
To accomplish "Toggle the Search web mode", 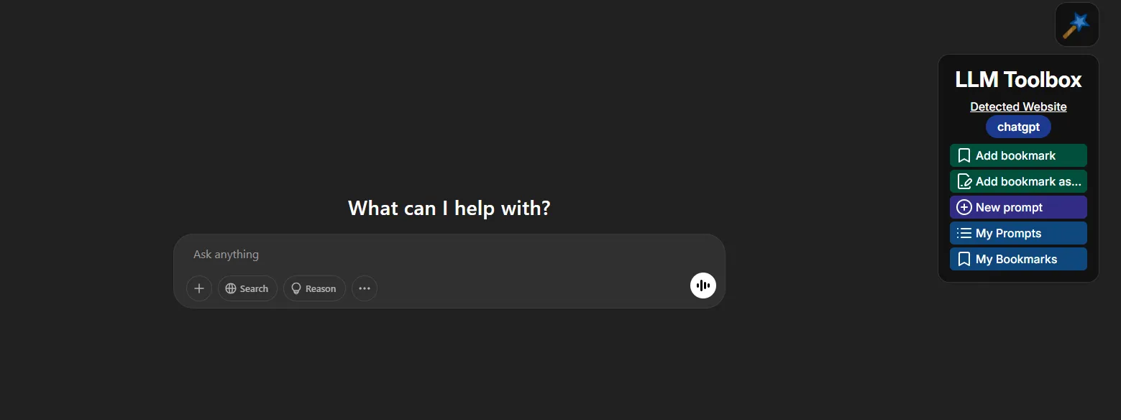I will tap(247, 288).
